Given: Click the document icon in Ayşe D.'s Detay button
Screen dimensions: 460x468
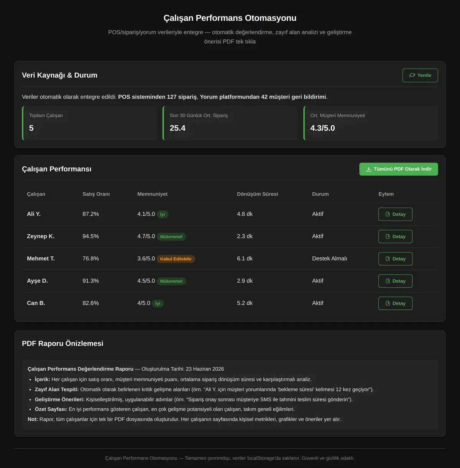Looking at the screenshot, I should (388, 281).
